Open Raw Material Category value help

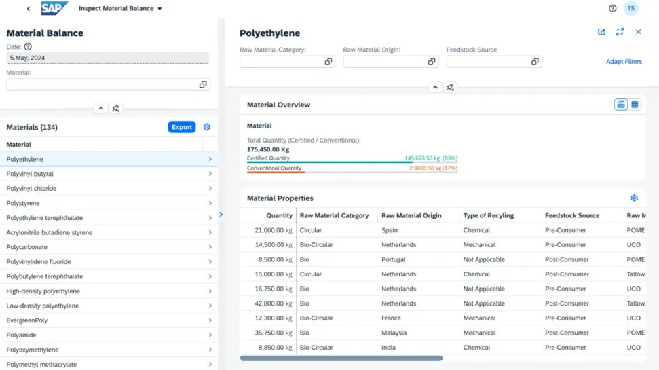[x=328, y=62]
